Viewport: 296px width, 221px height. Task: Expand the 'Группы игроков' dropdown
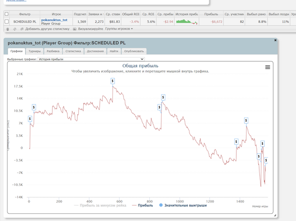pos(119,29)
